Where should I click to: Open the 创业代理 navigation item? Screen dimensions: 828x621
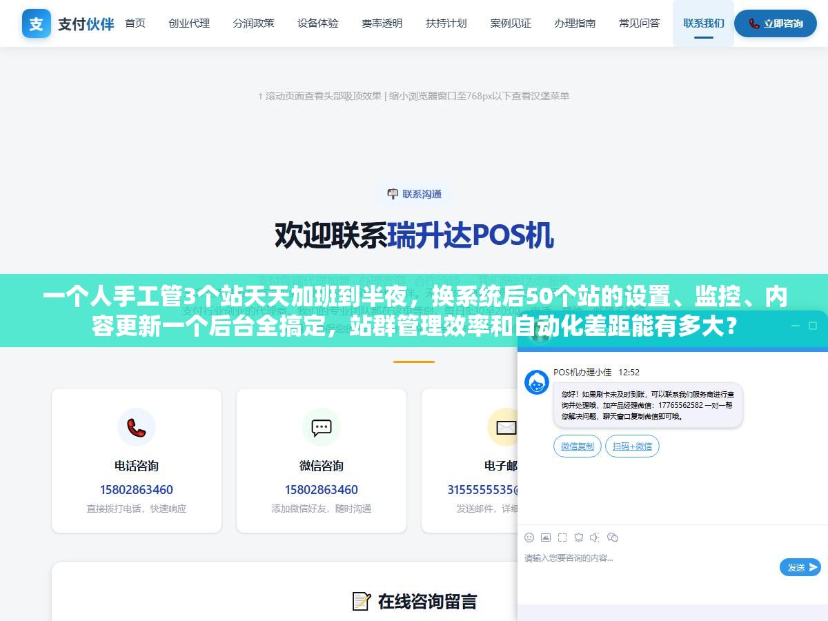point(189,23)
